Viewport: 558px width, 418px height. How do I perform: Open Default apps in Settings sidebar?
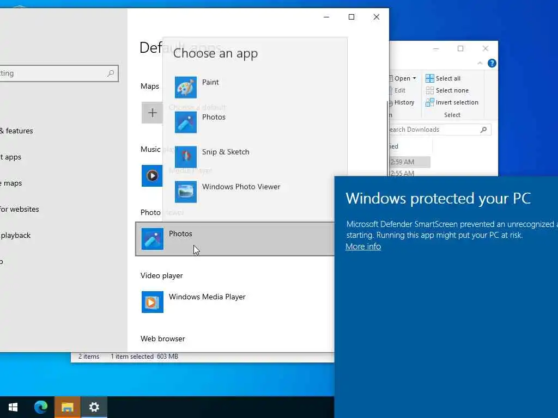11,157
